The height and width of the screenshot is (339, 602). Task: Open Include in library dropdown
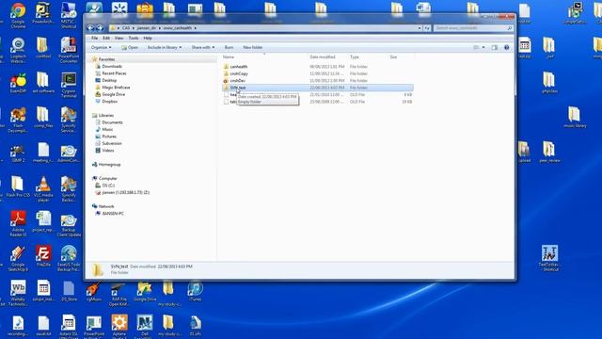pyautogui.click(x=165, y=47)
